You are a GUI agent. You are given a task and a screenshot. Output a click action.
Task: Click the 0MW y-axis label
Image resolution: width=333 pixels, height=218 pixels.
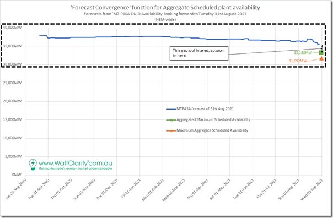pos(17,175)
